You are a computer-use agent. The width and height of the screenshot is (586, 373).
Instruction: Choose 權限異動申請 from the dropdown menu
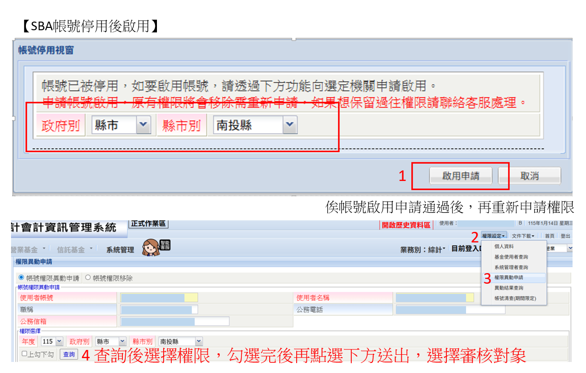pos(509,277)
